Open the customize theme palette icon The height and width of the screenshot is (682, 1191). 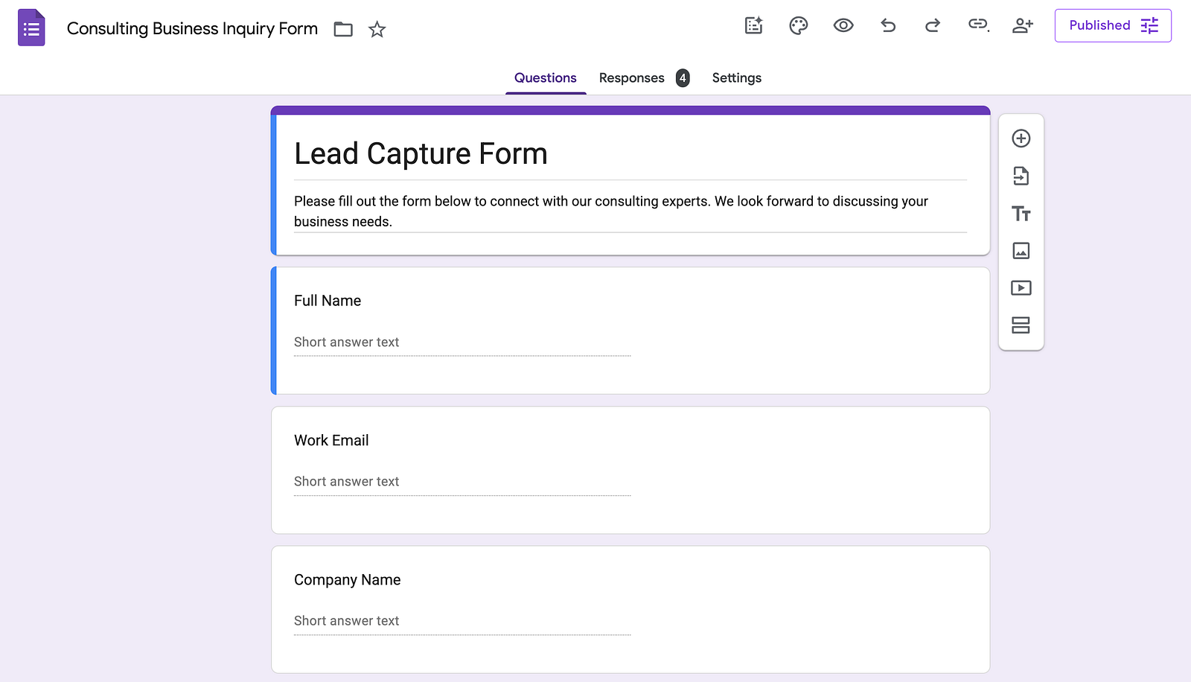(x=798, y=25)
